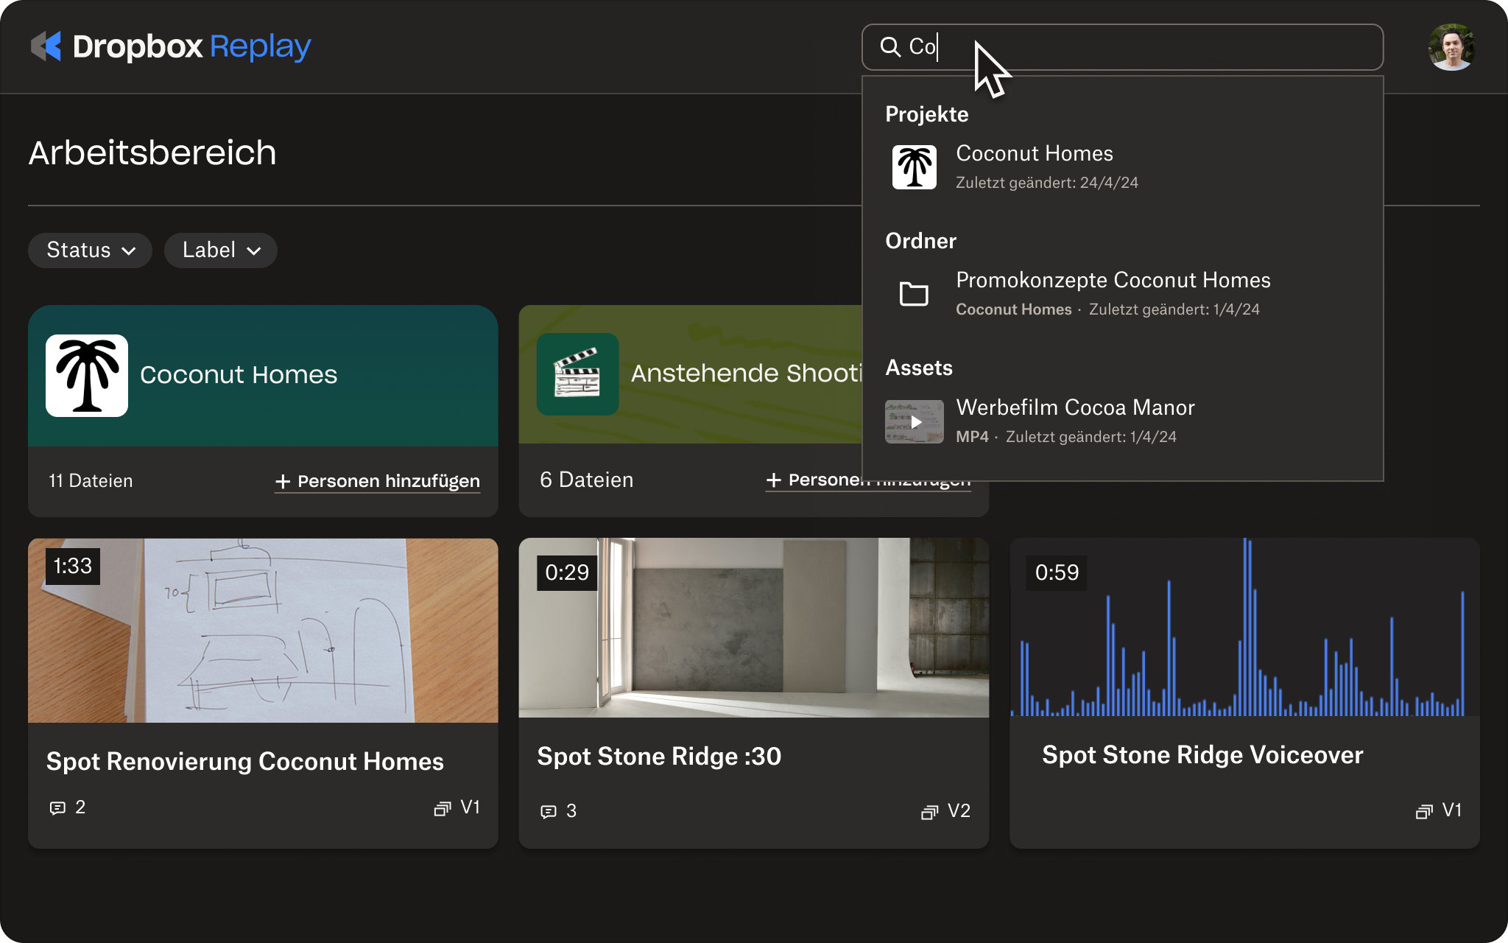The image size is (1508, 943).
Task: Click comments icon on Spot Renovierung card
Action: click(57, 808)
